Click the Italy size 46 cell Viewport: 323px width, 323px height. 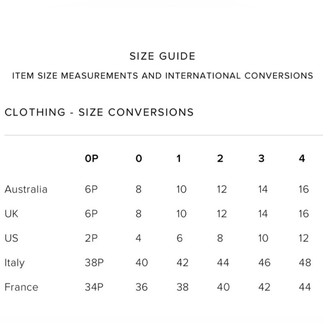[x=264, y=263]
